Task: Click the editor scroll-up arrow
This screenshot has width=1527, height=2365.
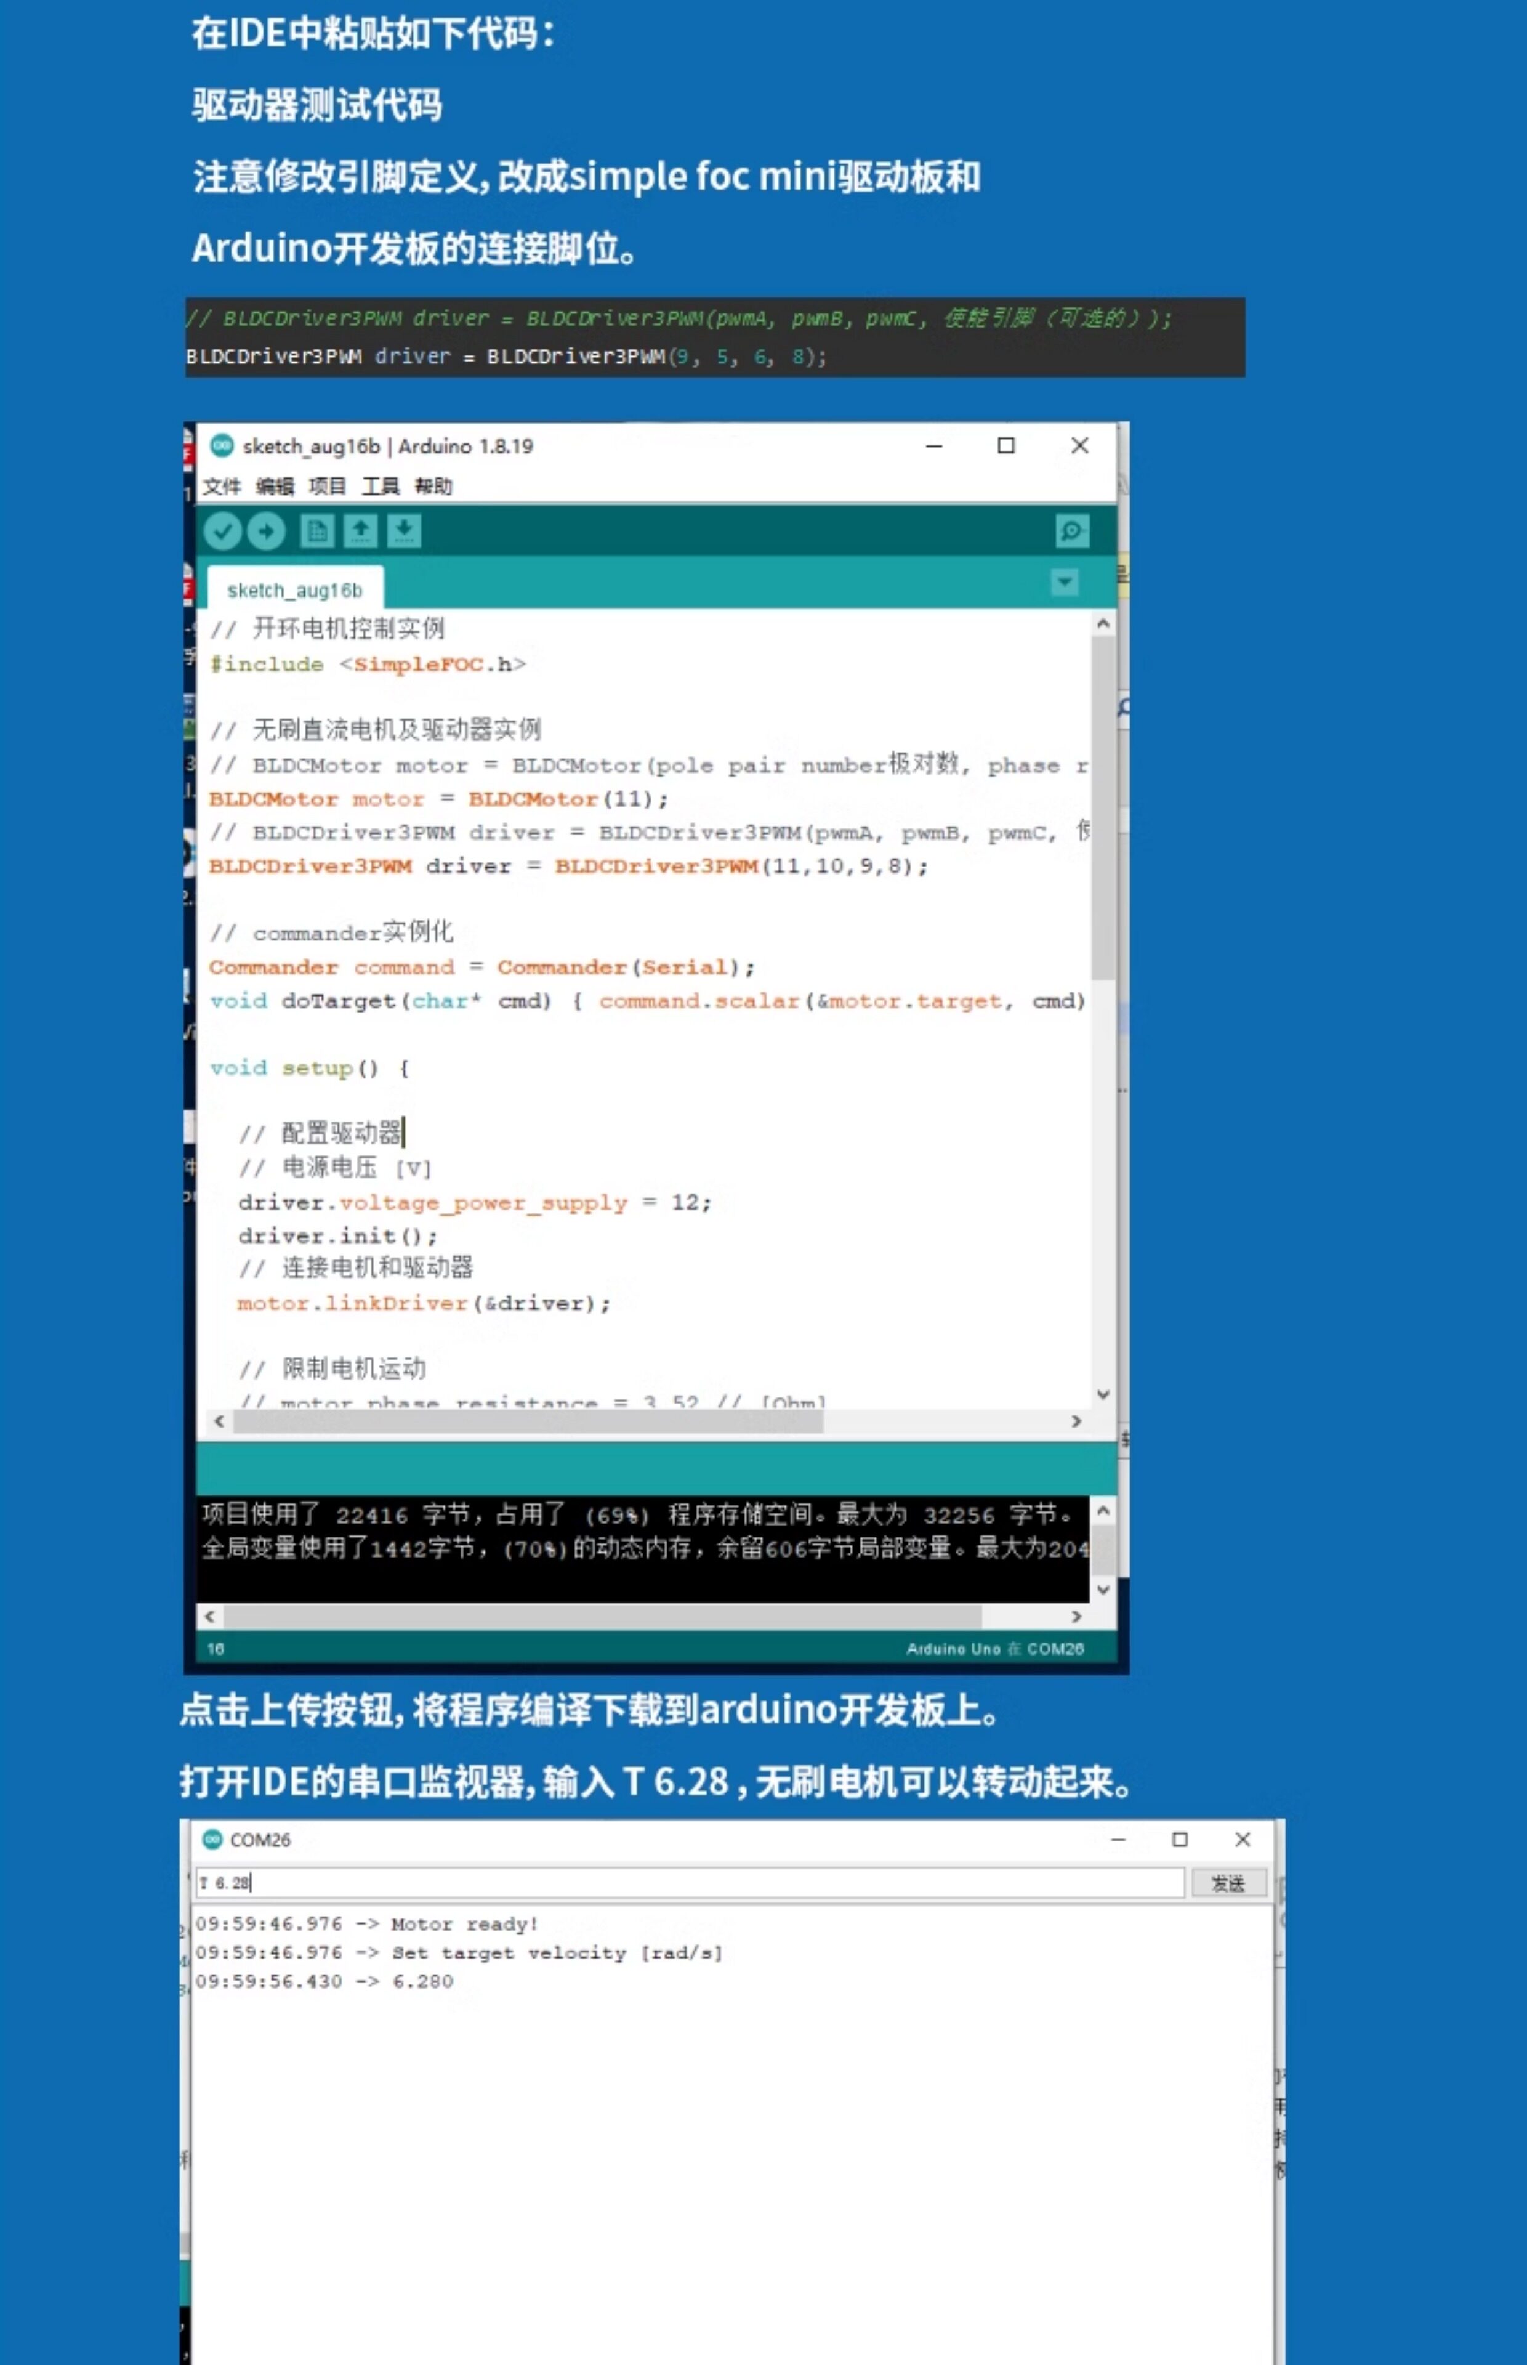Action: click(x=1103, y=624)
